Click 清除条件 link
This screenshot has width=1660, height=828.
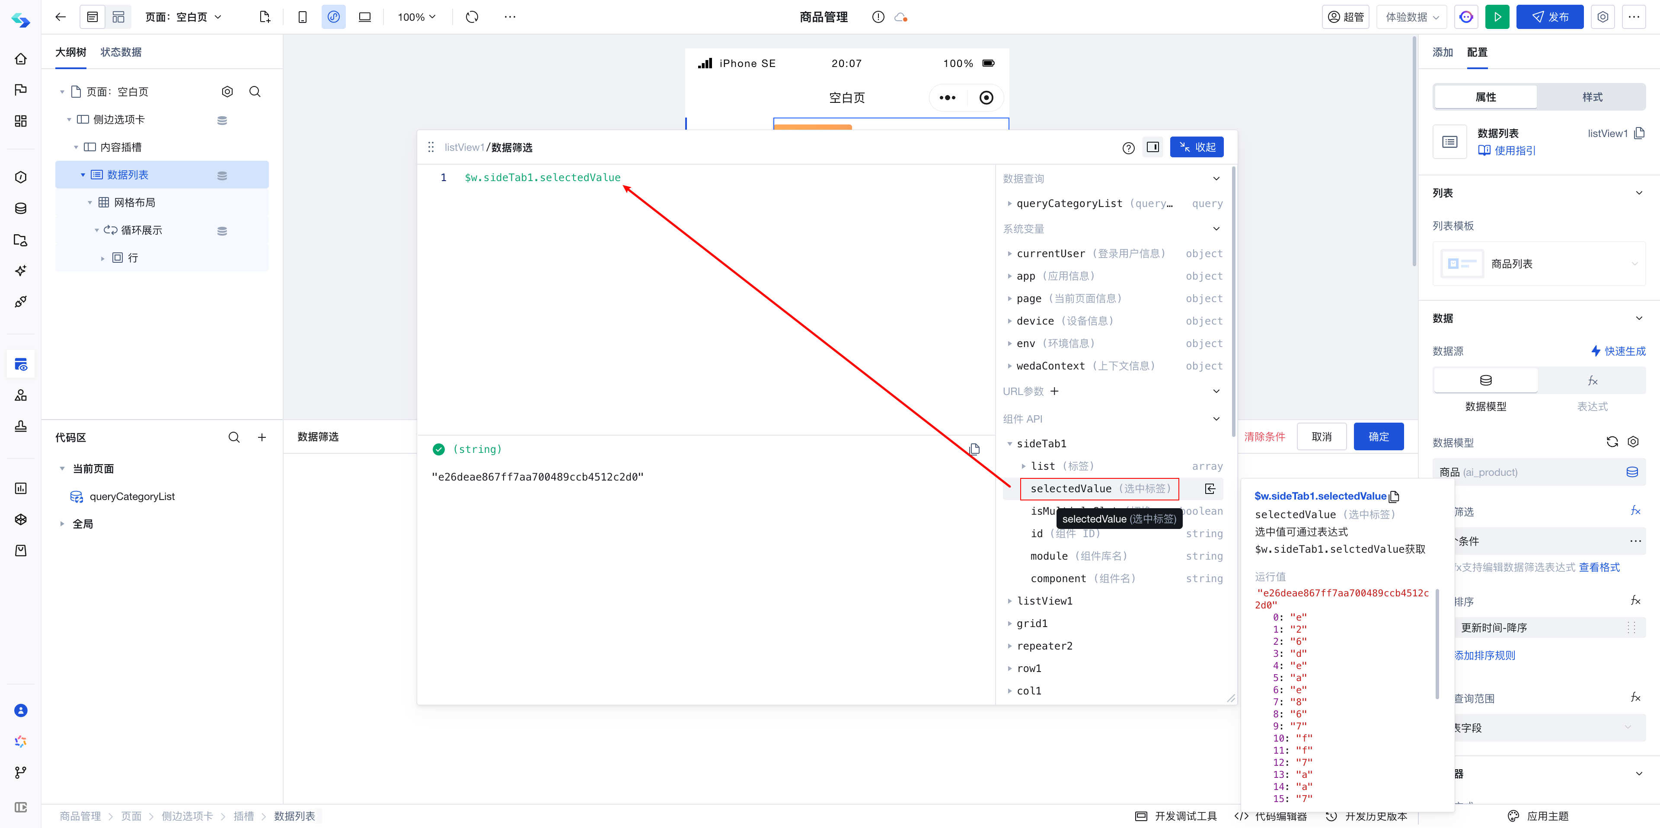pyautogui.click(x=1264, y=437)
